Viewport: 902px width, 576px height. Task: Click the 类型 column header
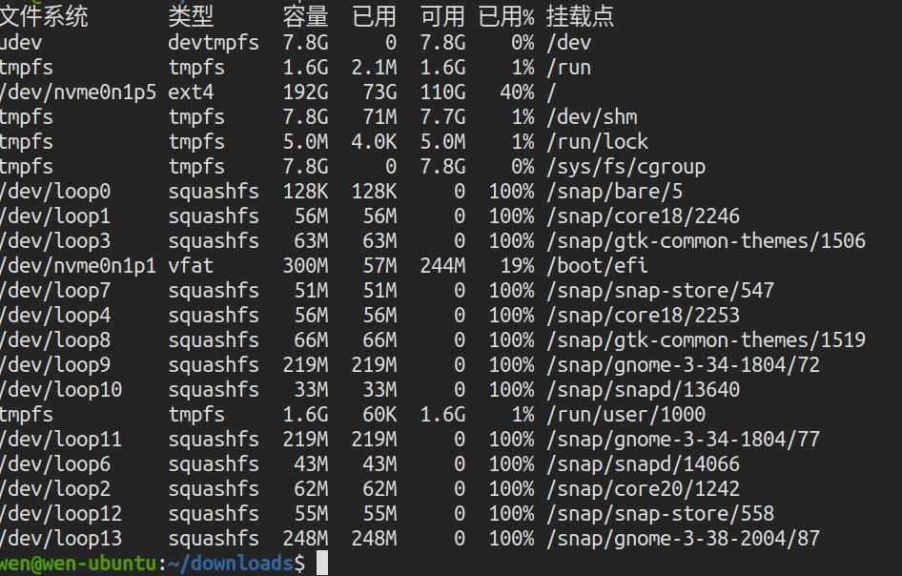pyautogui.click(x=188, y=15)
